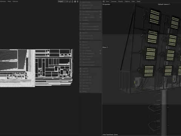Image resolution: width=181 pixels, height=136 pixels.
Task: Choose Fit UV to Canvas
Action: click(90, 36)
